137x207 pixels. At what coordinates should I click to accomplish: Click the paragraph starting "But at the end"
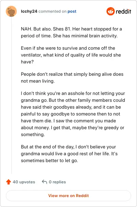pyautogui.click(x=69, y=154)
